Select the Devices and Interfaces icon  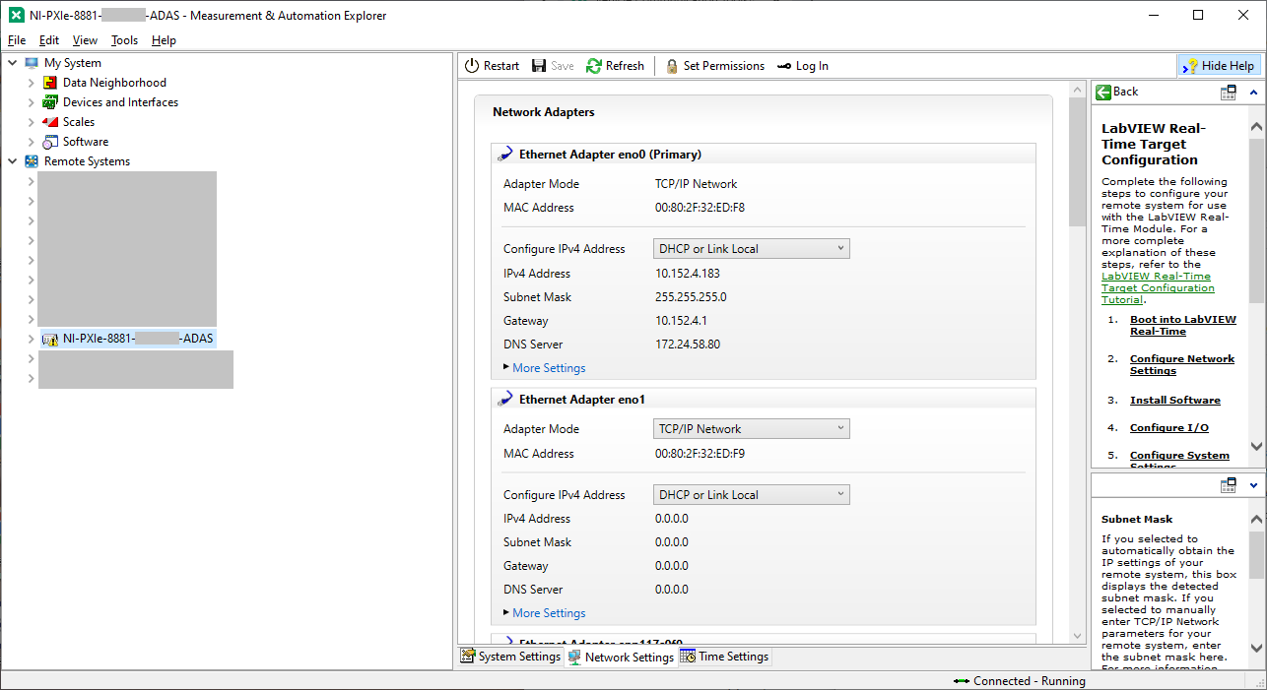[50, 102]
